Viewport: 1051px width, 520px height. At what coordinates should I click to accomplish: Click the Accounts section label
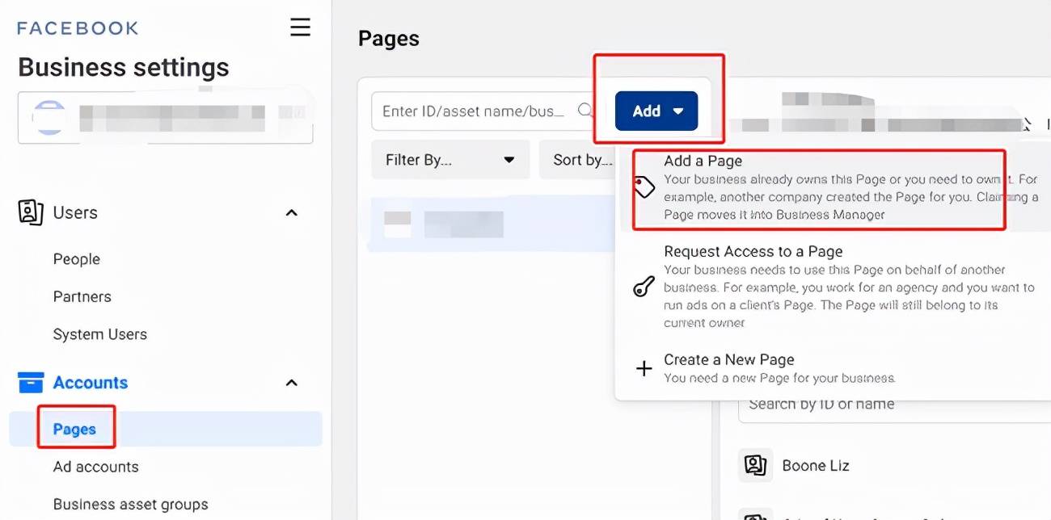(x=91, y=383)
